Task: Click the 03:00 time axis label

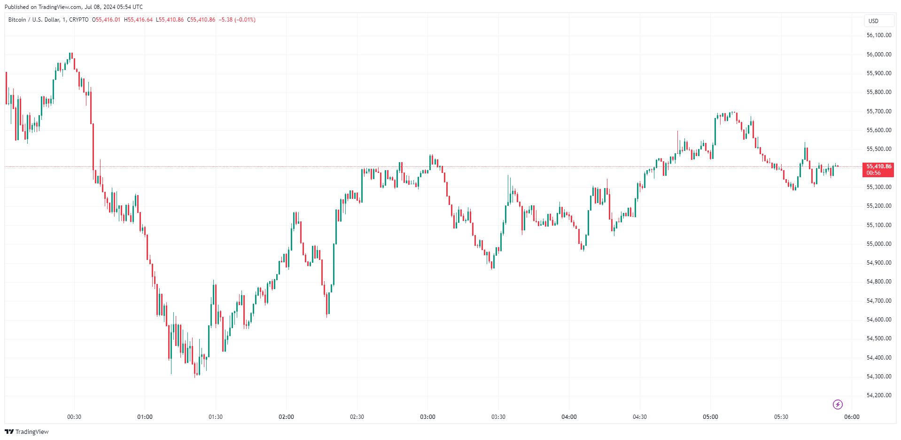Action: [427, 417]
